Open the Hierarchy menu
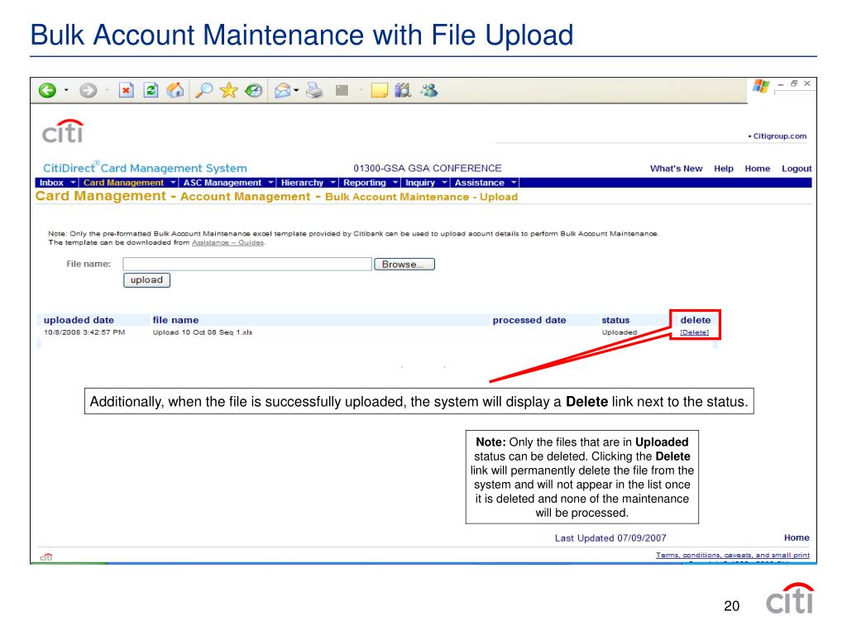 (302, 183)
